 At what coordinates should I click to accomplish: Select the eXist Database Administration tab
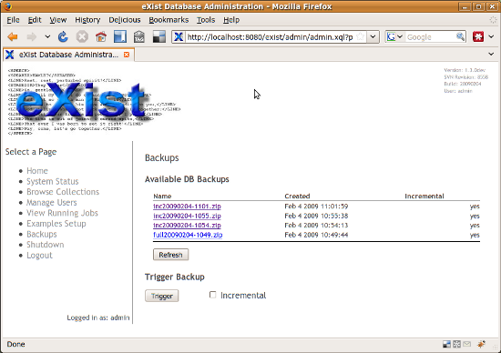click(x=68, y=55)
